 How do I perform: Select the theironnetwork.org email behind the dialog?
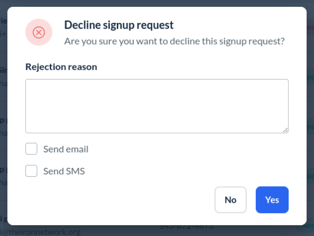point(41,232)
